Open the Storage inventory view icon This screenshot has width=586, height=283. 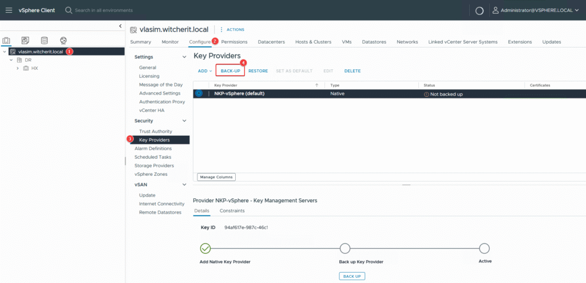point(45,41)
